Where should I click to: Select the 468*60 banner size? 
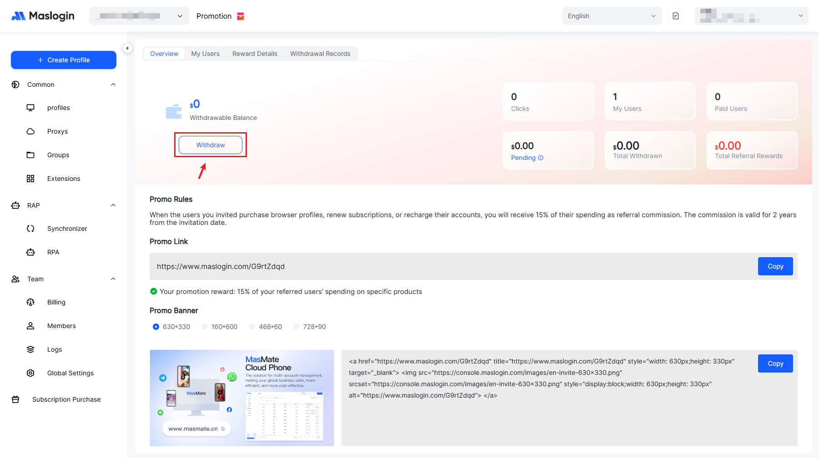pyautogui.click(x=252, y=327)
